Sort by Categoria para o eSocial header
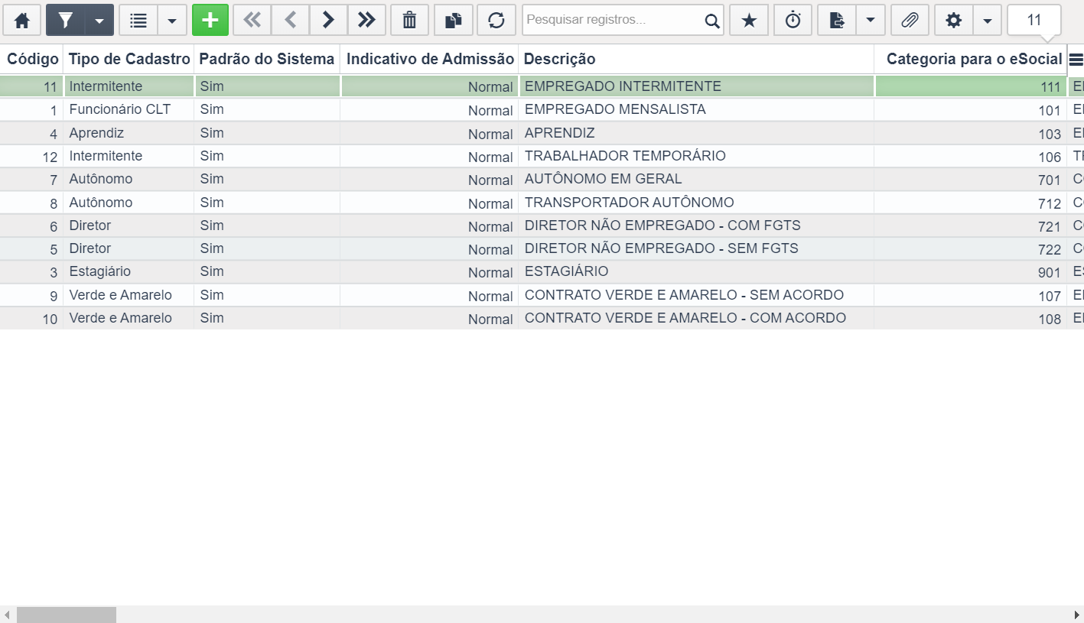The height and width of the screenshot is (623, 1084). pyautogui.click(x=971, y=59)
